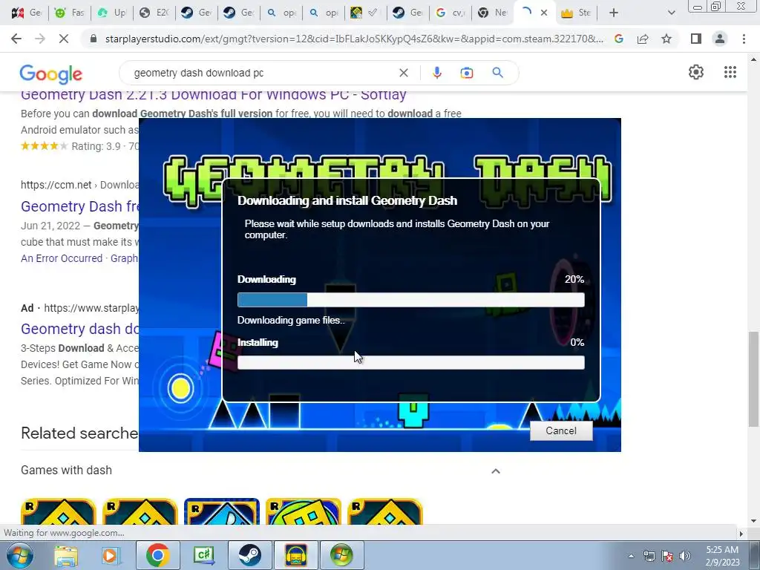Screen dimensions: 760x570
Task: Collapse the 'Games with dash' section
Action: (495, 471)
